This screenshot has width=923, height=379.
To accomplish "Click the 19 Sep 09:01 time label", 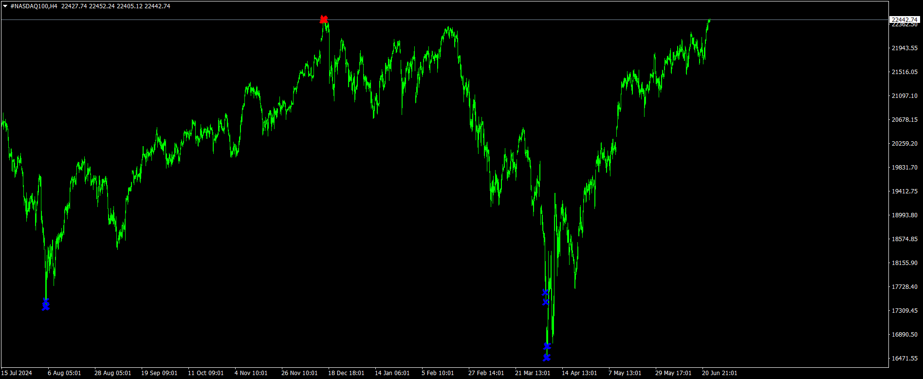I will click(159, 373).
